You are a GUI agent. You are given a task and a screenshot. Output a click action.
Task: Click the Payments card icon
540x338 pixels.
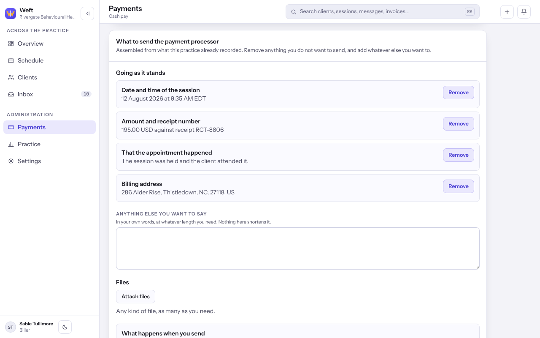[x=11, y=127]
